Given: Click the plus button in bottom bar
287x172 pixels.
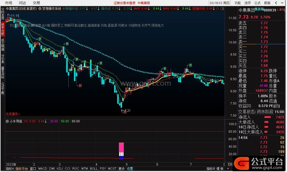Looking at the screenshot, I should click(228, 169).
